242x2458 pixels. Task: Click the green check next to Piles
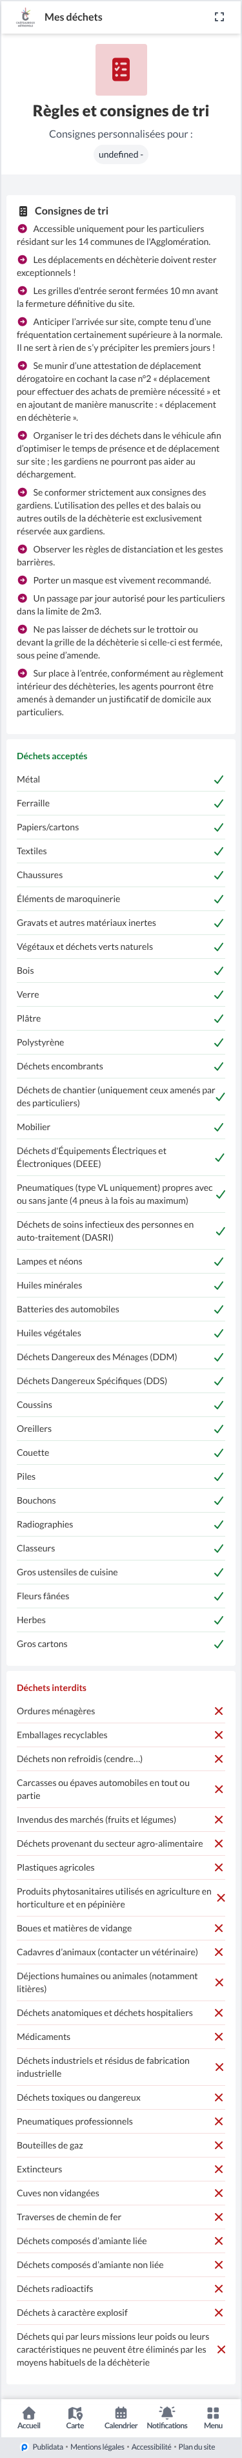click(218, 1476)
